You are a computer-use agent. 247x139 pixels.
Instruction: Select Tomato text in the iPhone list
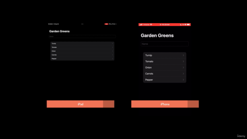[x=149, y=61]
